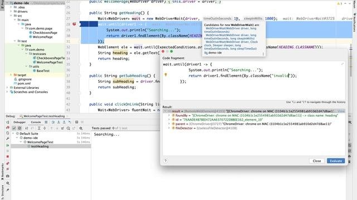Viewport: 357px width, 200px height.
Task: Click inside the Code fragment editor
Action: click(x=254, y=81)
